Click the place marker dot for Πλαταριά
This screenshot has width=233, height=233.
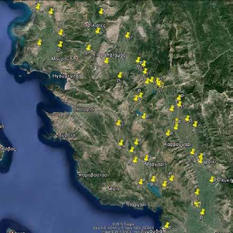(73, 107)
